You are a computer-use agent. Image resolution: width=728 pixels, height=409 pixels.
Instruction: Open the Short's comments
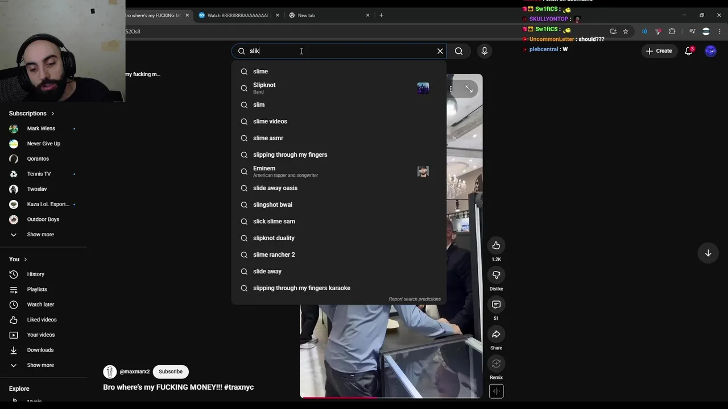[x=496, y=304]
